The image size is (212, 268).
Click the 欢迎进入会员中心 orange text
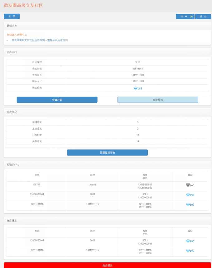(17, 35)
